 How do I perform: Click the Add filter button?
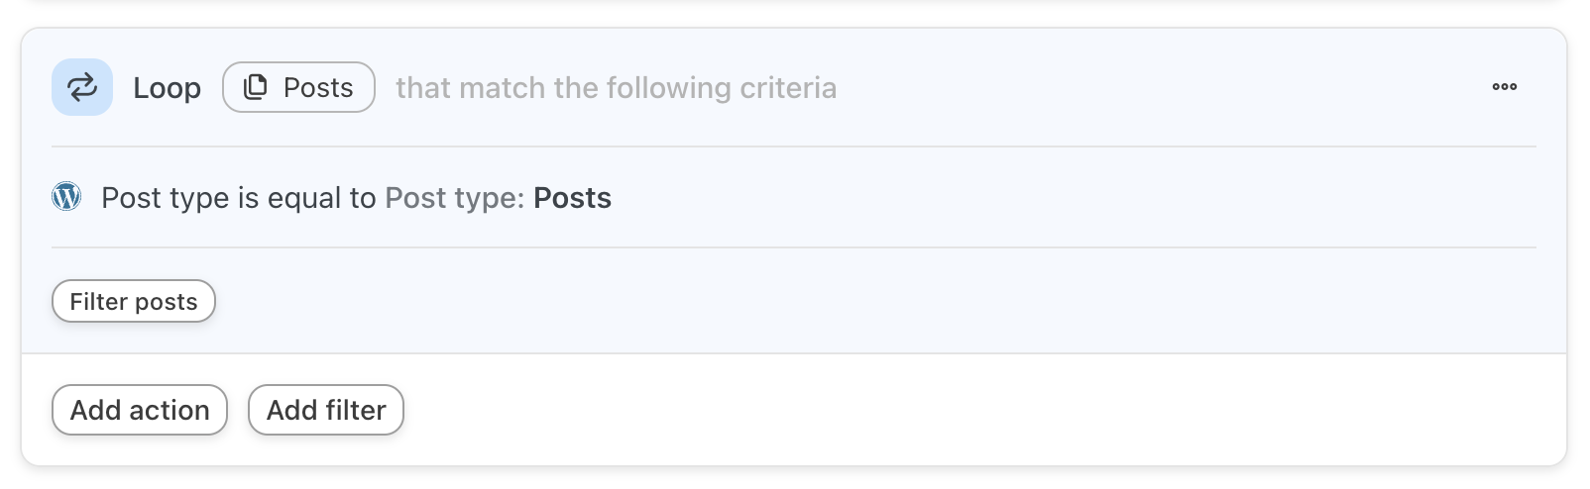point(326,410)
